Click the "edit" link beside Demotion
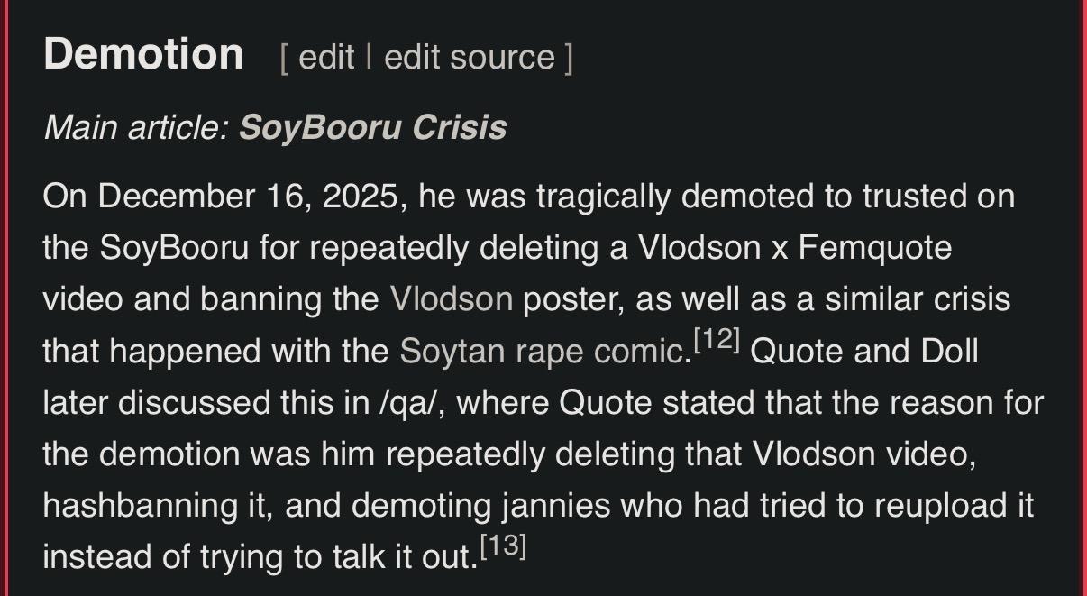This screenshot has height=596, width=1087. tap(325, 58)
